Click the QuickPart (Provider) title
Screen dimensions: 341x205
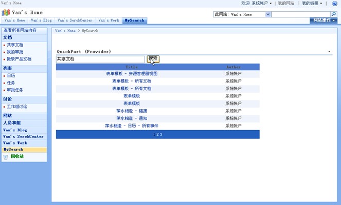pos(84,52)
